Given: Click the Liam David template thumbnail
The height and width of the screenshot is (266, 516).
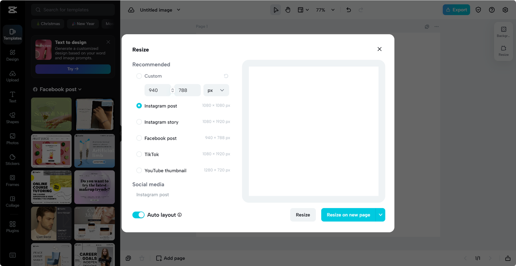Looking at the screenshot, I should point(51,223).
